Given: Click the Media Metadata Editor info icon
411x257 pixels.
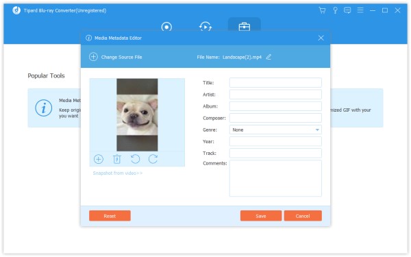Looking at the screenshot, I should pos(88,38).
